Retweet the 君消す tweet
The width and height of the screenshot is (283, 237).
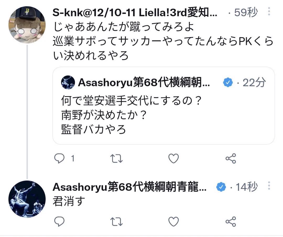[x=116, y=222]
